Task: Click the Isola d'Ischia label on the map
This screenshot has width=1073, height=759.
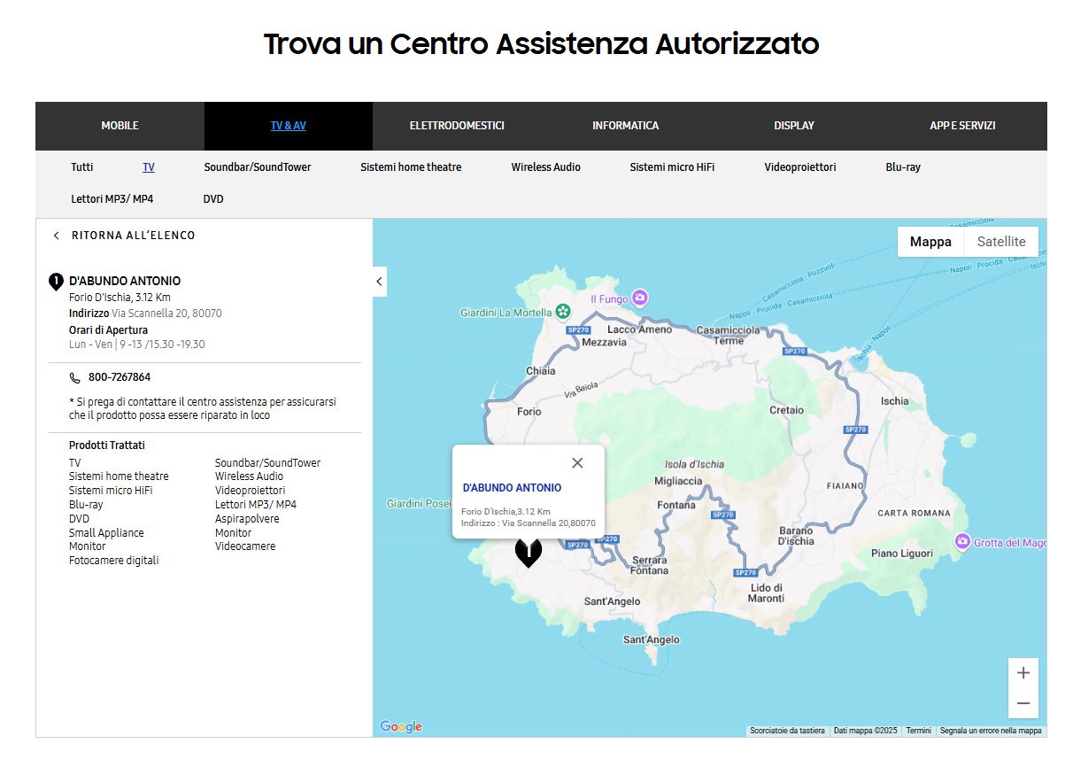Action: pos(695,464)
